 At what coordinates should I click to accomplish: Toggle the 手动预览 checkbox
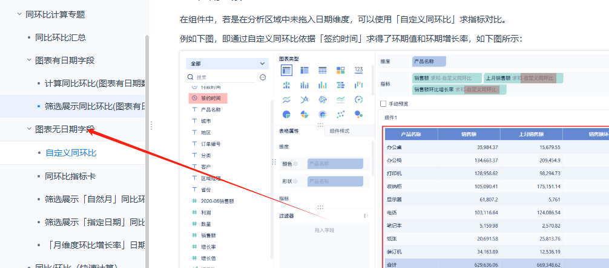click(383, 104)
